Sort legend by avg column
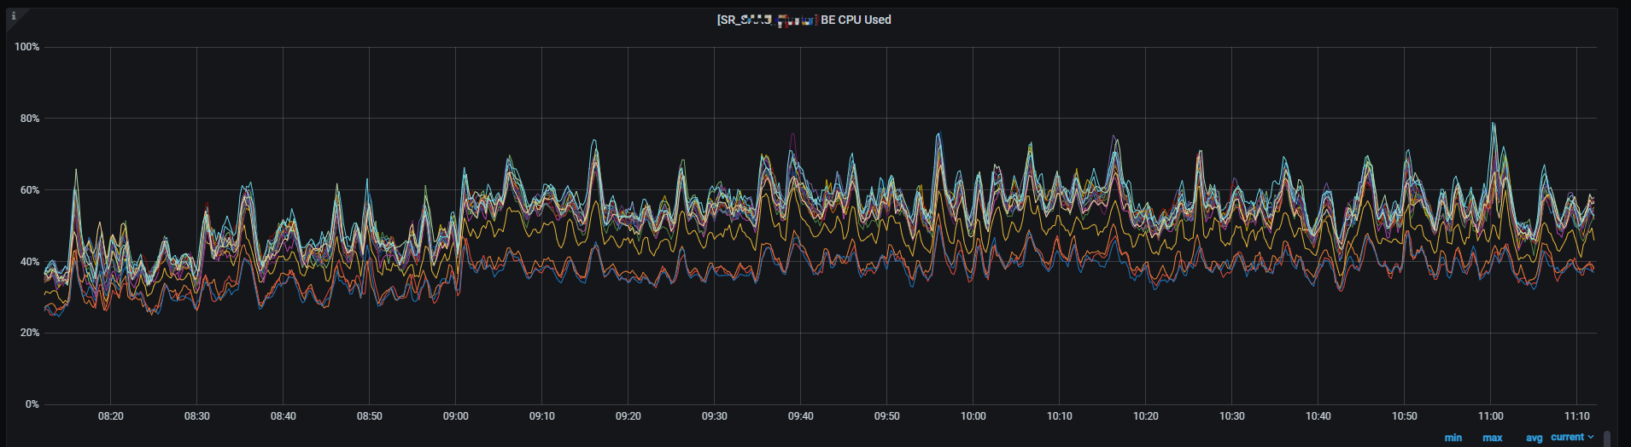Image resolution: width=1631 pixels, height=447 pixels. tap(1534, 438)
